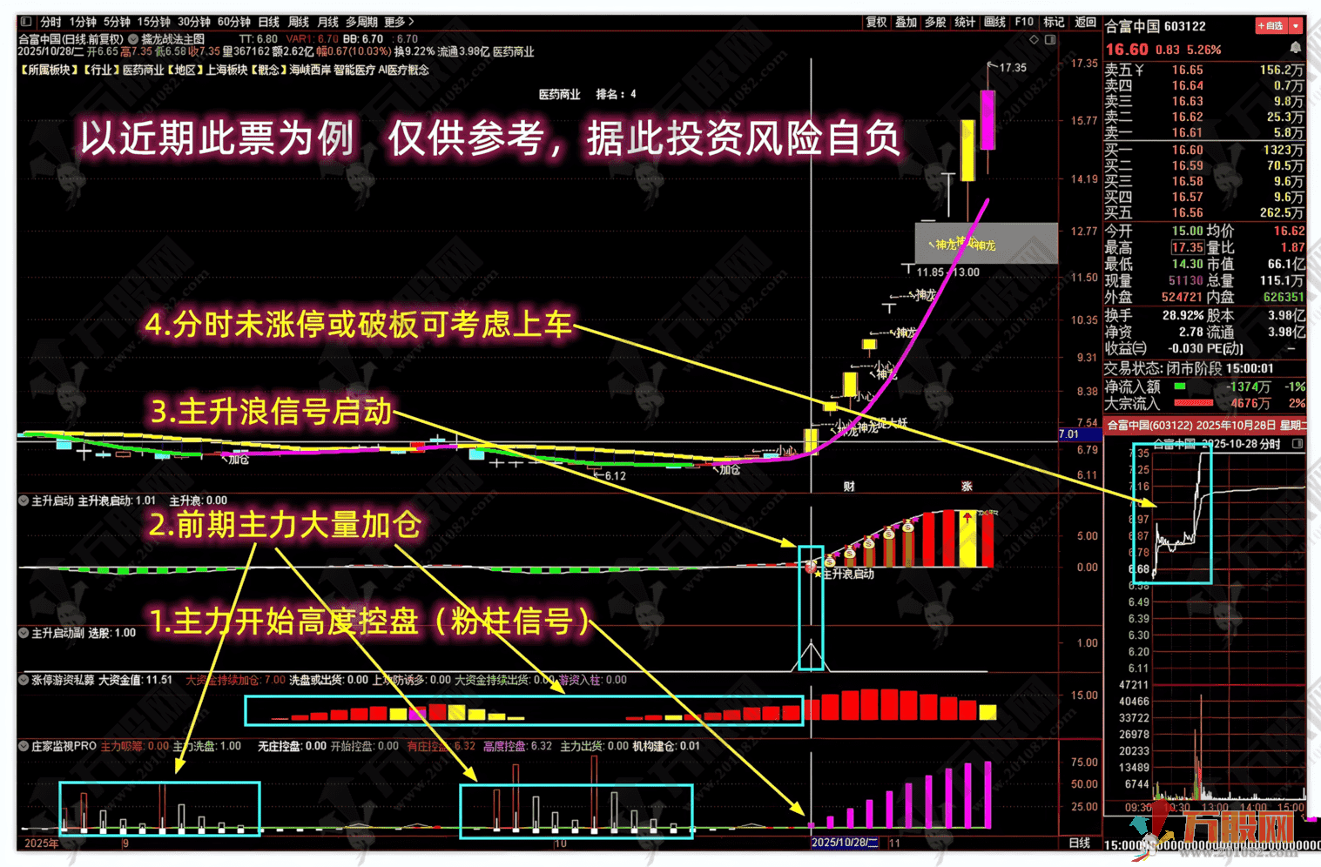Screen dimensions: 1321x867
Task: Expand the 主升启动 indicator menu
Action: [24, 501]
